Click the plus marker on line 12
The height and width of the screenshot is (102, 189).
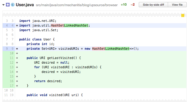(17, 63)
